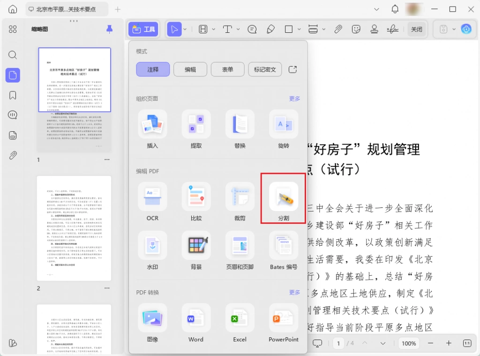Switch to 编辑 mode

coord(190,69)
